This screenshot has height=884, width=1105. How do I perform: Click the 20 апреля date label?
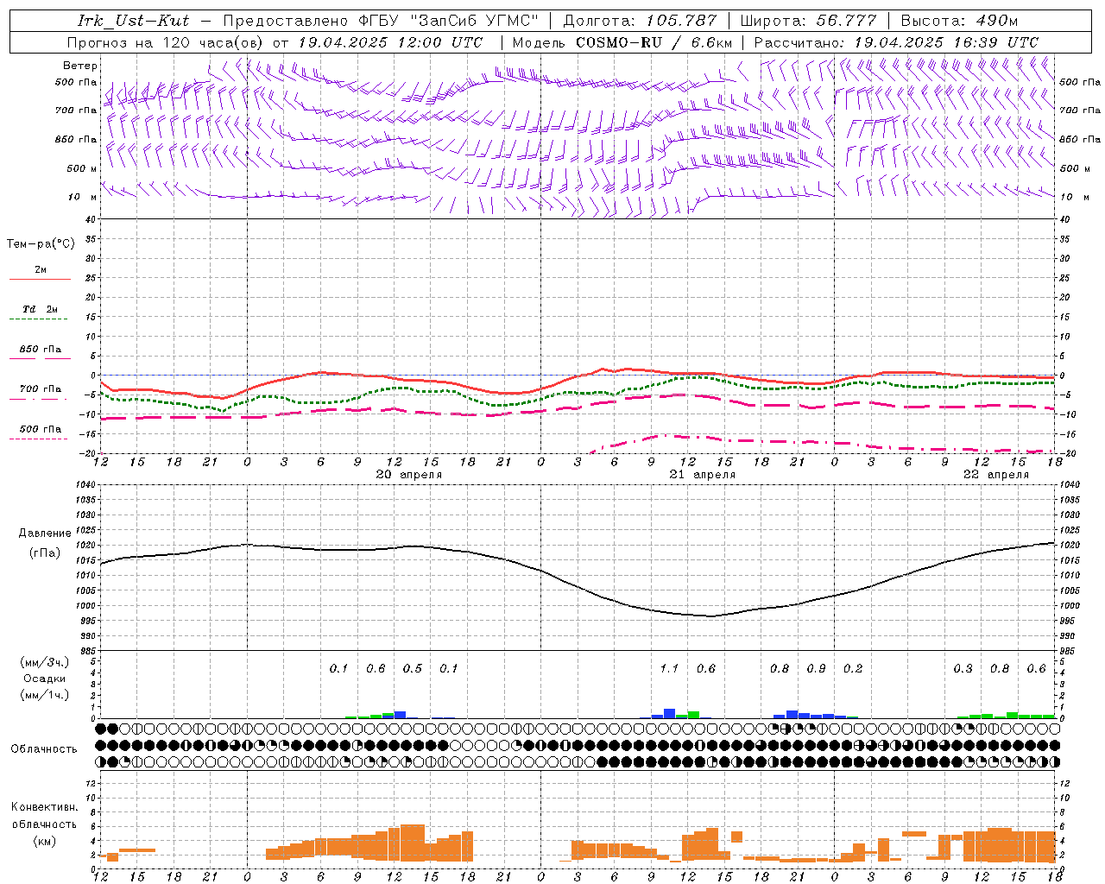pos(408,475)
